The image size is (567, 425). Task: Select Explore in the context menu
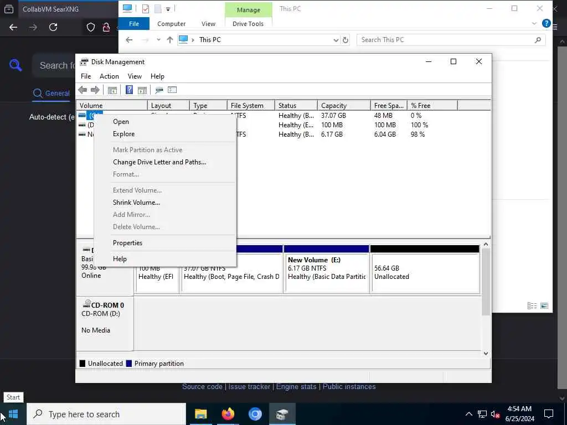click(123, 134)
